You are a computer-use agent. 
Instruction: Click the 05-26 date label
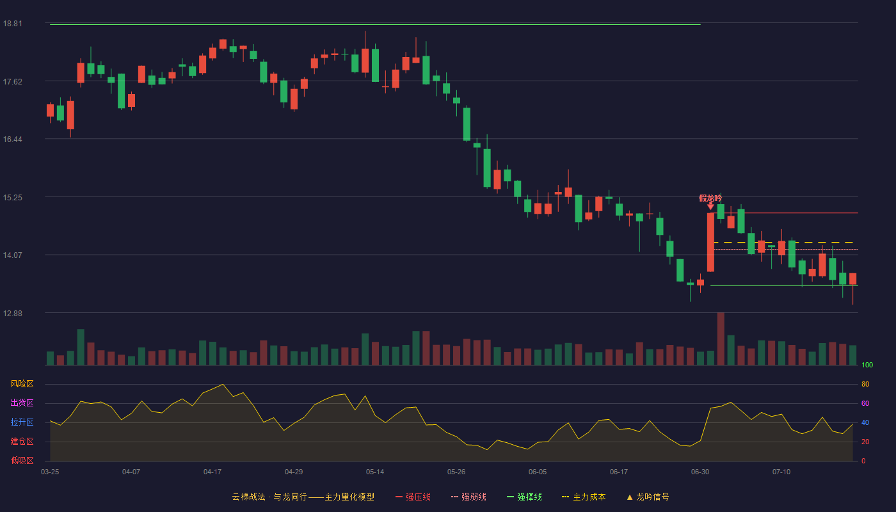tap(456, 472)
